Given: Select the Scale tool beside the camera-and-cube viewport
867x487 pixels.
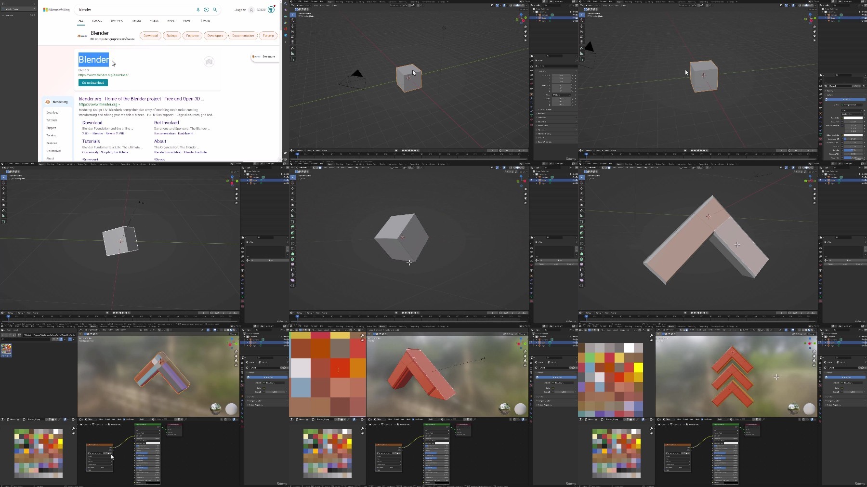Looking at the screenshot, I should click(293, 37).
